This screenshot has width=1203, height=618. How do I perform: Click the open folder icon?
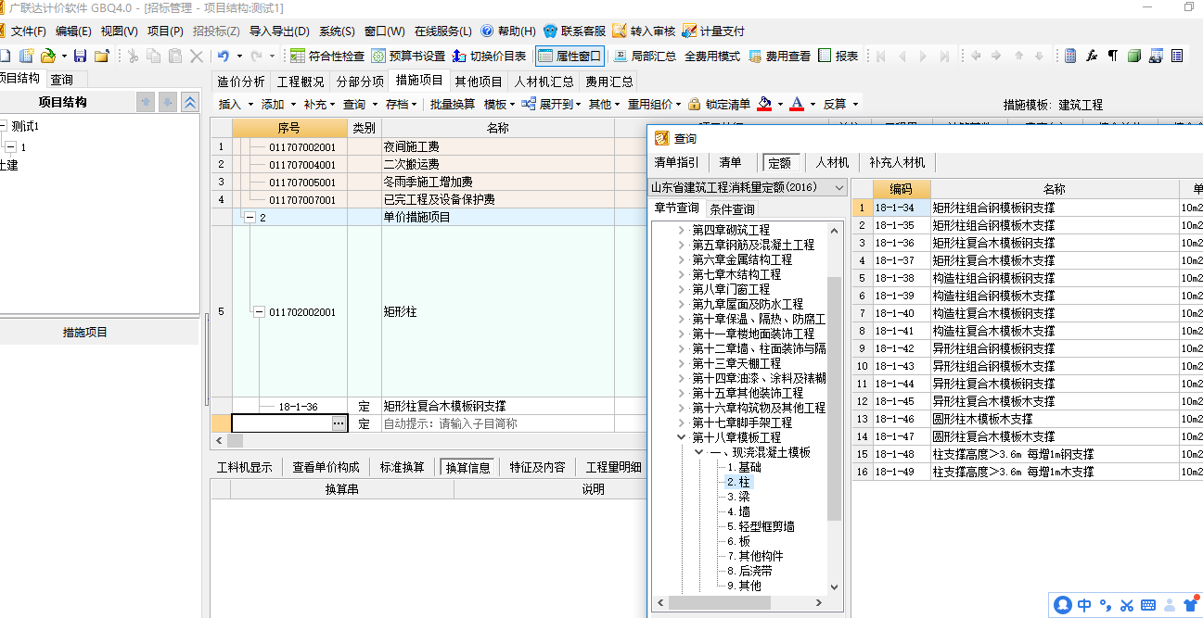pyautogui.click(x=48, y=56)
